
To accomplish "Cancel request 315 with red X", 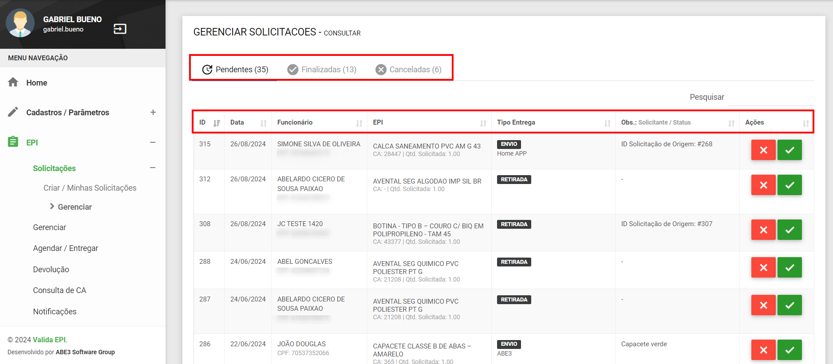I will pyautogui.click(x=763, y=150).
